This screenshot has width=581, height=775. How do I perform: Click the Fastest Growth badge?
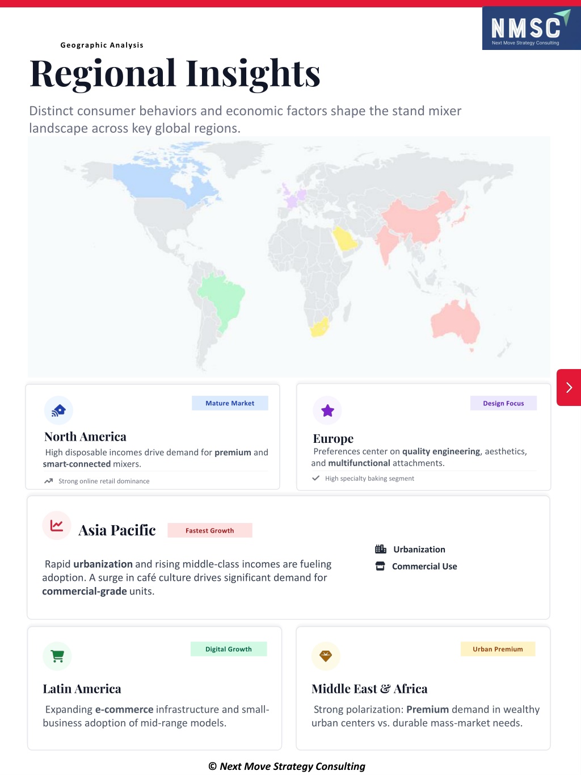pos(209,530)
